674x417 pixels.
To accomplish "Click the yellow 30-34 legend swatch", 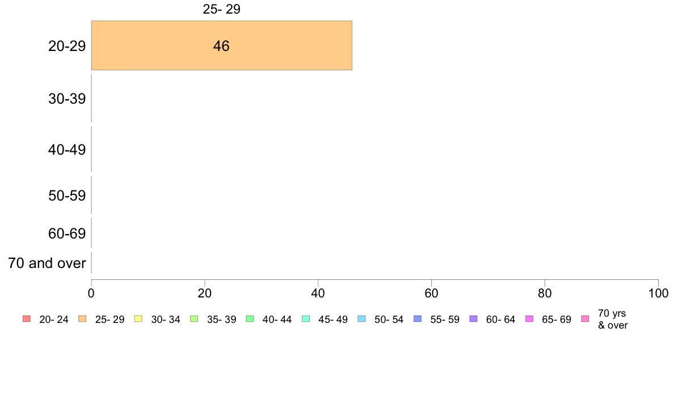I will coord(138,318).
